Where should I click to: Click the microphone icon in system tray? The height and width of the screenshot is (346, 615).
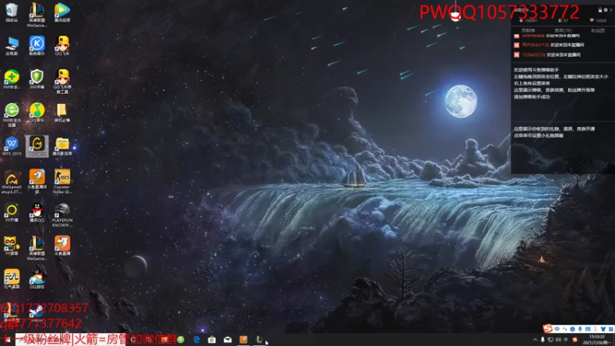click(543, 340)
